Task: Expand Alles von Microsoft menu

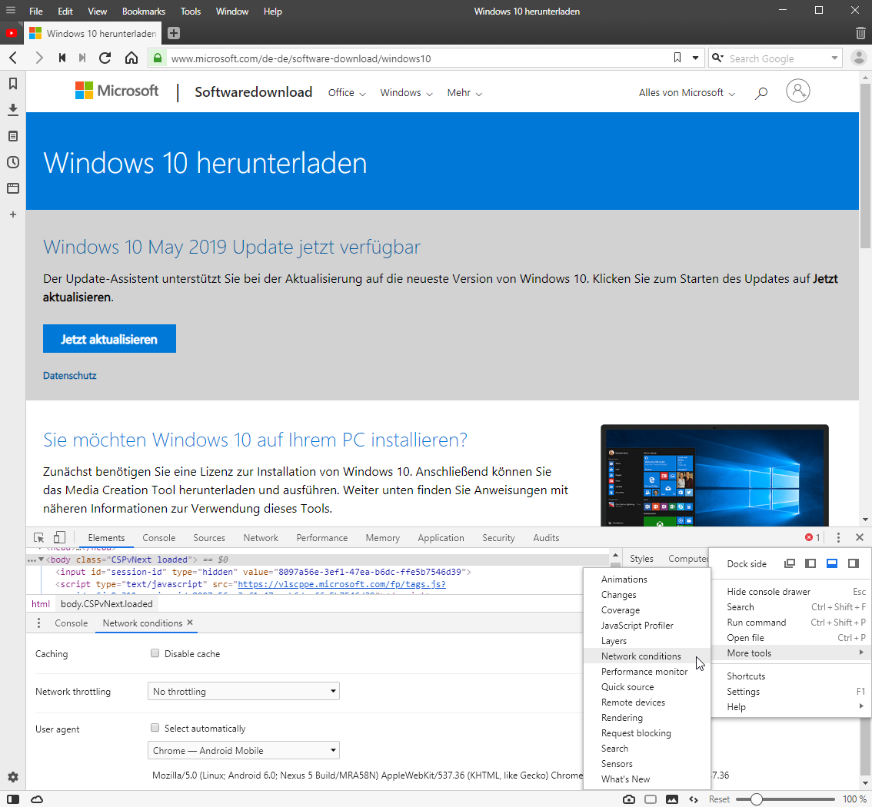Action: coord(687,93)
